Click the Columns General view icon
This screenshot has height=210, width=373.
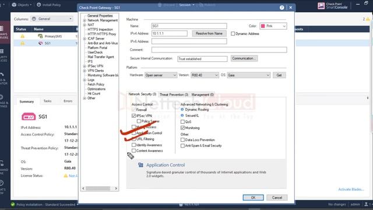(x=34, y=19)
